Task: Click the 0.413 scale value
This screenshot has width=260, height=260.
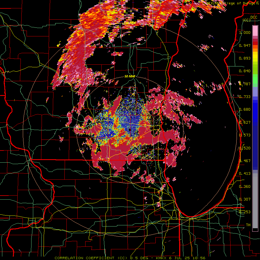Action: pos(245,173)
